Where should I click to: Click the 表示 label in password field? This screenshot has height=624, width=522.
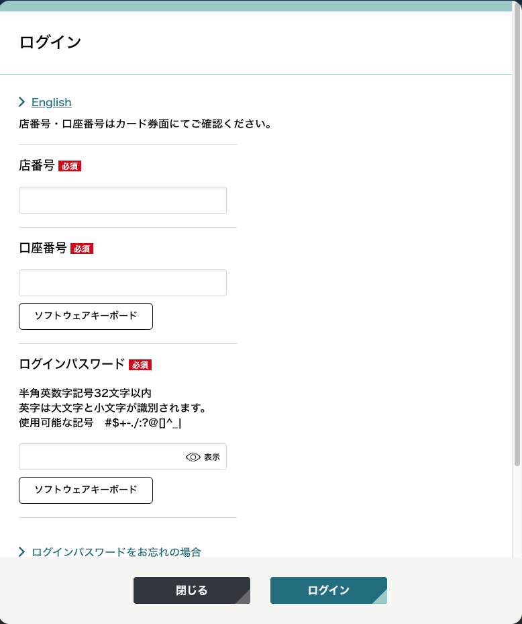coord(212,457)
